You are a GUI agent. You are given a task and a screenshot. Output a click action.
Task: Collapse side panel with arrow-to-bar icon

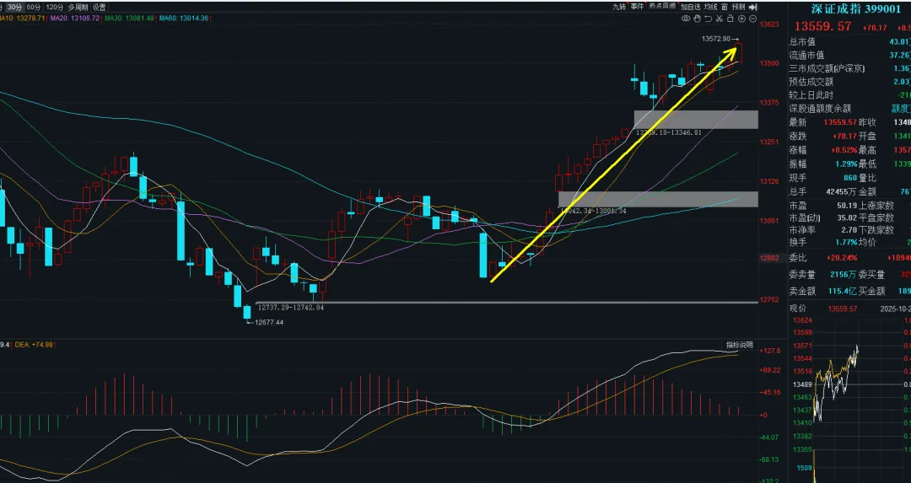[753, 7]
